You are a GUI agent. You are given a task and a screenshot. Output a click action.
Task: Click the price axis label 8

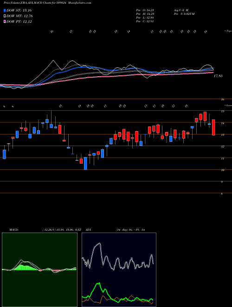click(x=222, y=194)
